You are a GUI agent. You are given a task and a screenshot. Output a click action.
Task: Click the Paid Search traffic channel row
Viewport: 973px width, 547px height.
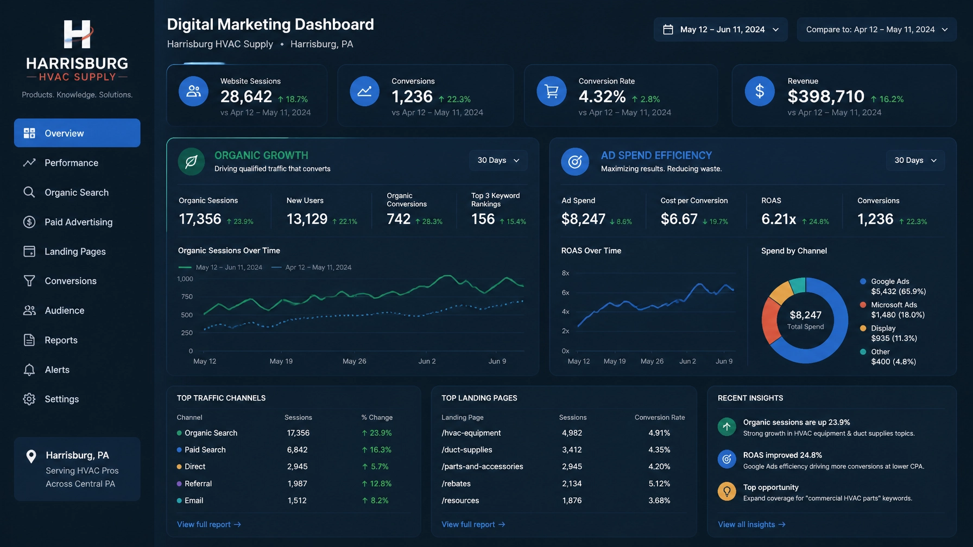point(294,450)
